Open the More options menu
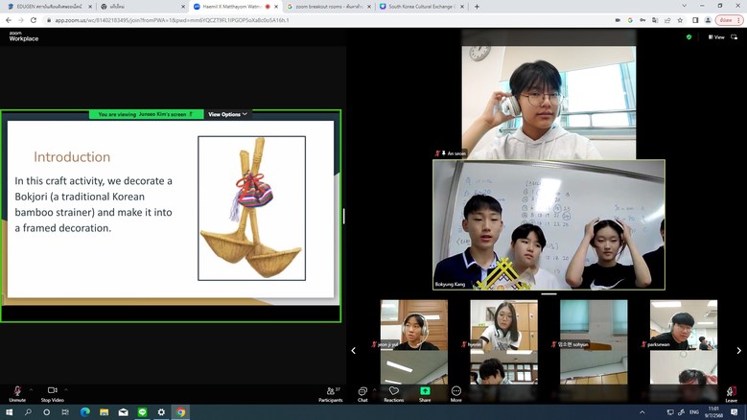This screenshot has width=747, height=420. (456, 391)
